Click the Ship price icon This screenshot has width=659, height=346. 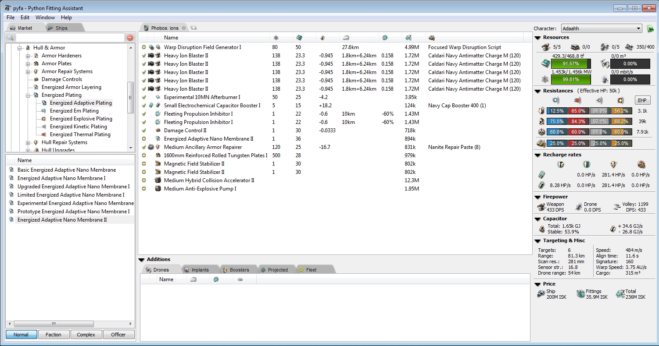click(541, 294)
